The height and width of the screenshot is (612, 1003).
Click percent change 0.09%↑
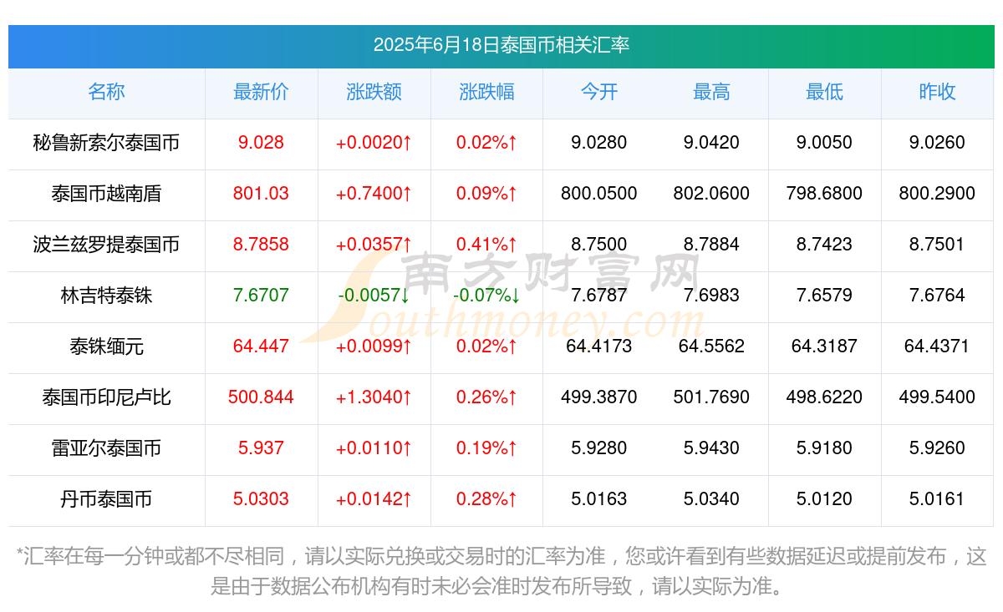486,194
